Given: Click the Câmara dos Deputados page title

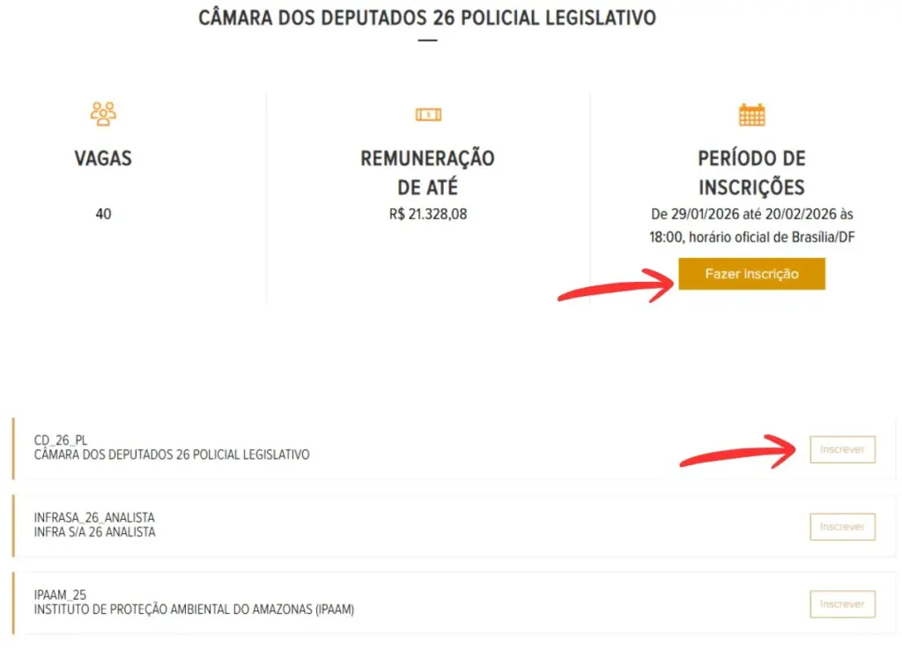Looking at the screenshot, I should pos(428,16).
